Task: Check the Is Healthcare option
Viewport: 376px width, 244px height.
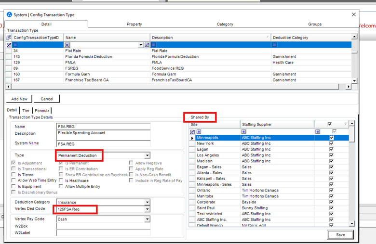Action: [x=61, y=180]
